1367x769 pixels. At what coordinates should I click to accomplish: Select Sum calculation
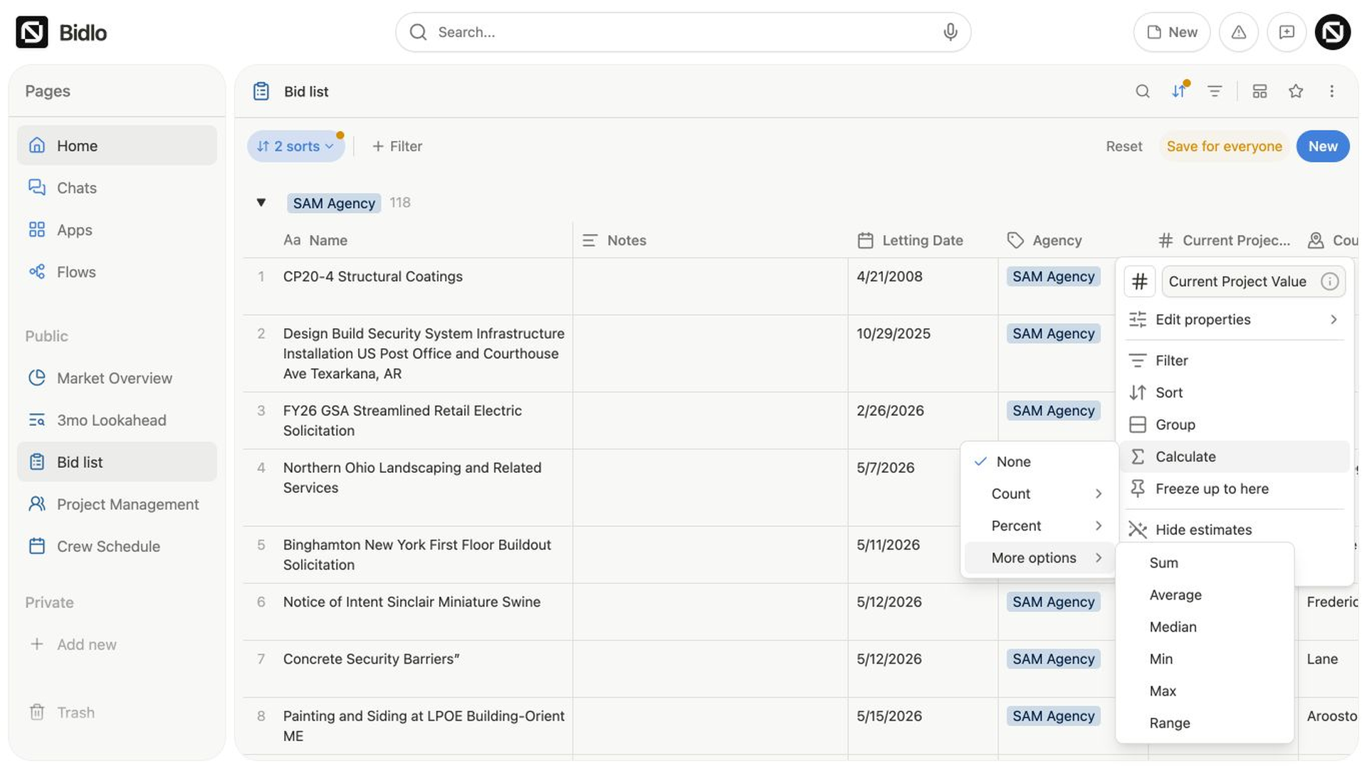[1204, 563]
